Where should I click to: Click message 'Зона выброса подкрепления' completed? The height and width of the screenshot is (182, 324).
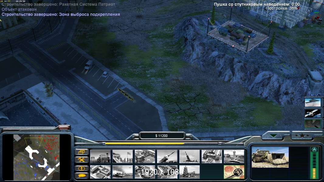[61, 15]
